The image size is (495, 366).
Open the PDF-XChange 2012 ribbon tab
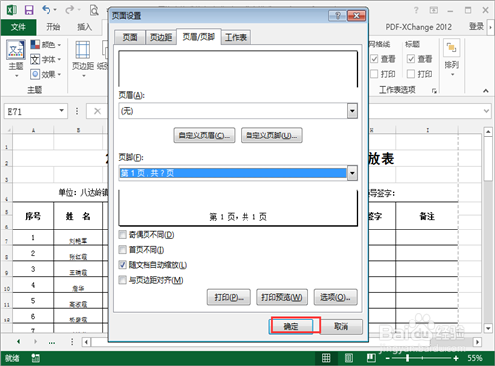tap(419, 27)
